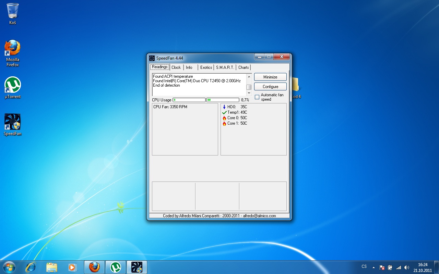
Task: Click the Core 1 flame icon
Action: coord(224,123)
